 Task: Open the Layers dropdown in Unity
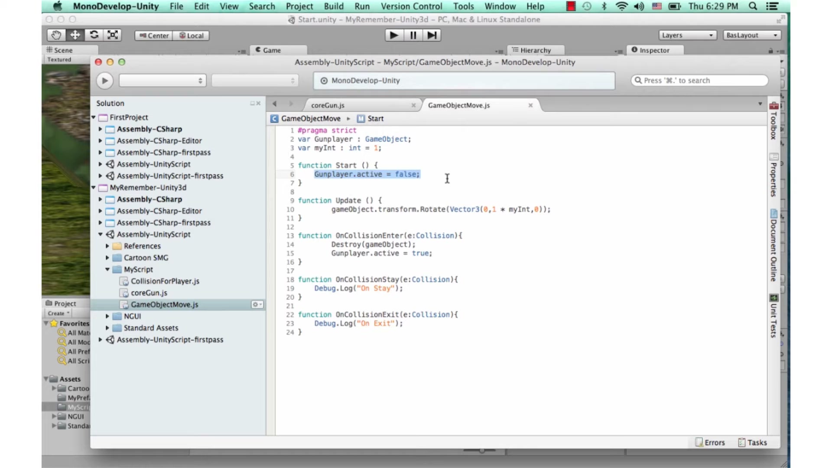(687, 35)
